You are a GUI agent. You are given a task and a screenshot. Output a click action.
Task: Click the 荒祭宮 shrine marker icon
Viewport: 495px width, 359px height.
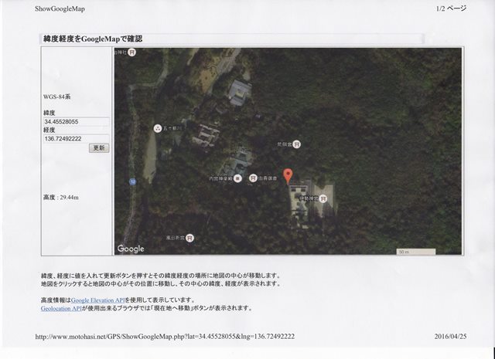[296, 144]
